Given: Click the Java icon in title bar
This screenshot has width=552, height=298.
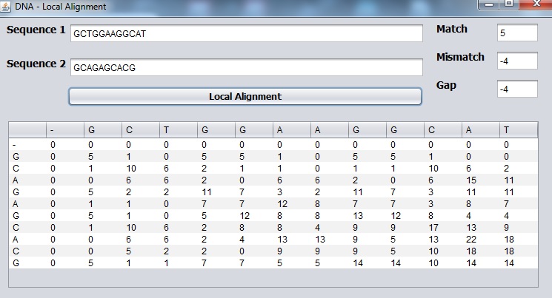Looking at the screenshot, I should pyautogui.click(x=5, y=7).
